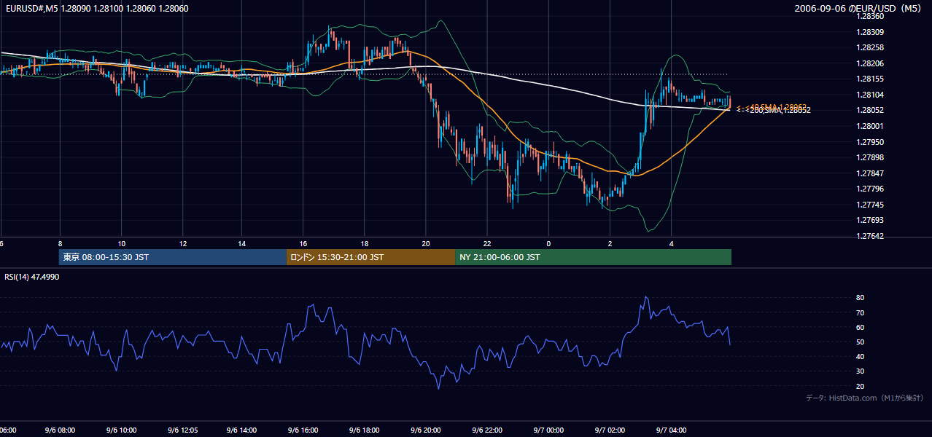Click RSI scale value 30
The width and height of the screenshot is (932, 437).
tap(861, 371)
